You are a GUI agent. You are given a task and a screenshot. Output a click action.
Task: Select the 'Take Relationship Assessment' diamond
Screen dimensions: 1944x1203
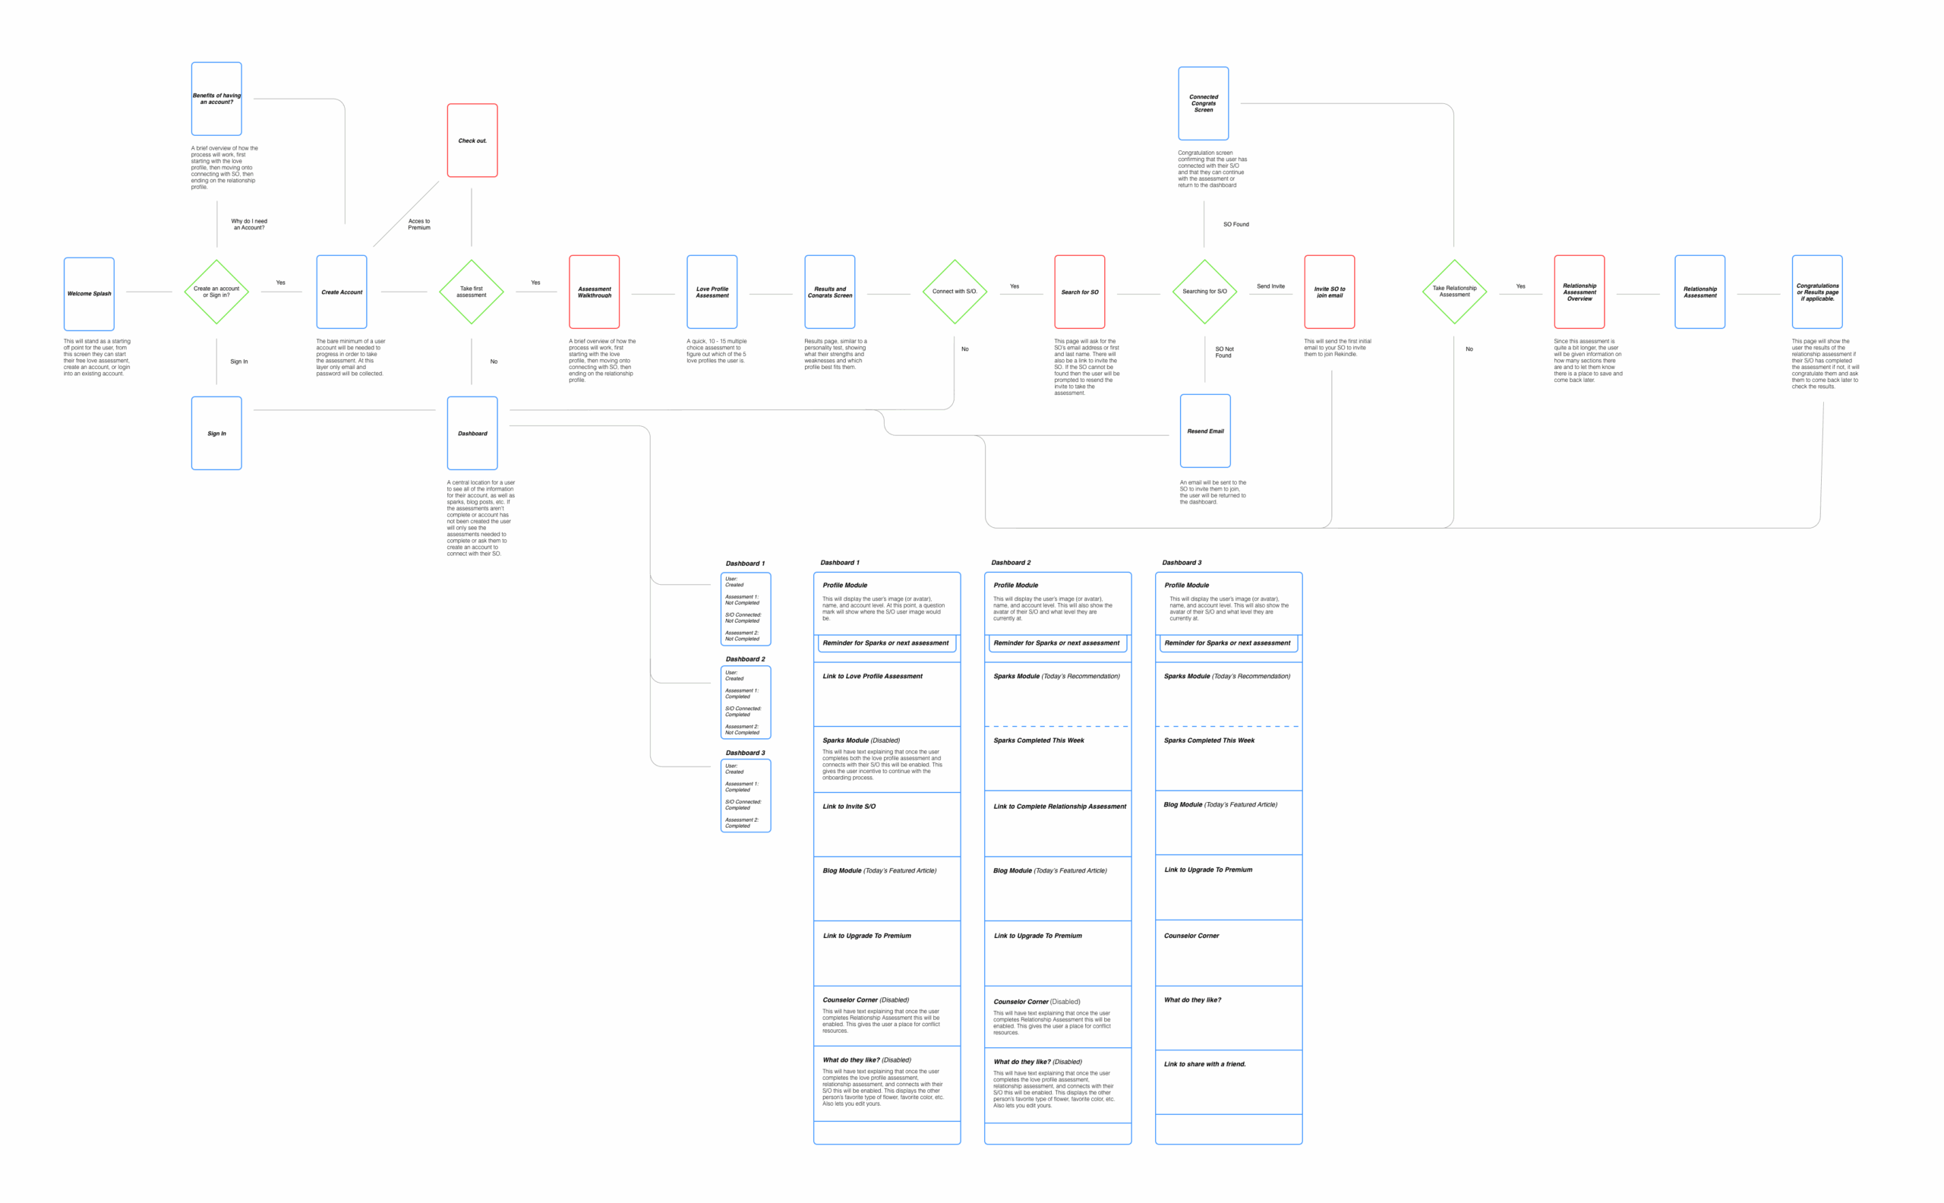(x=1454, y=291)
